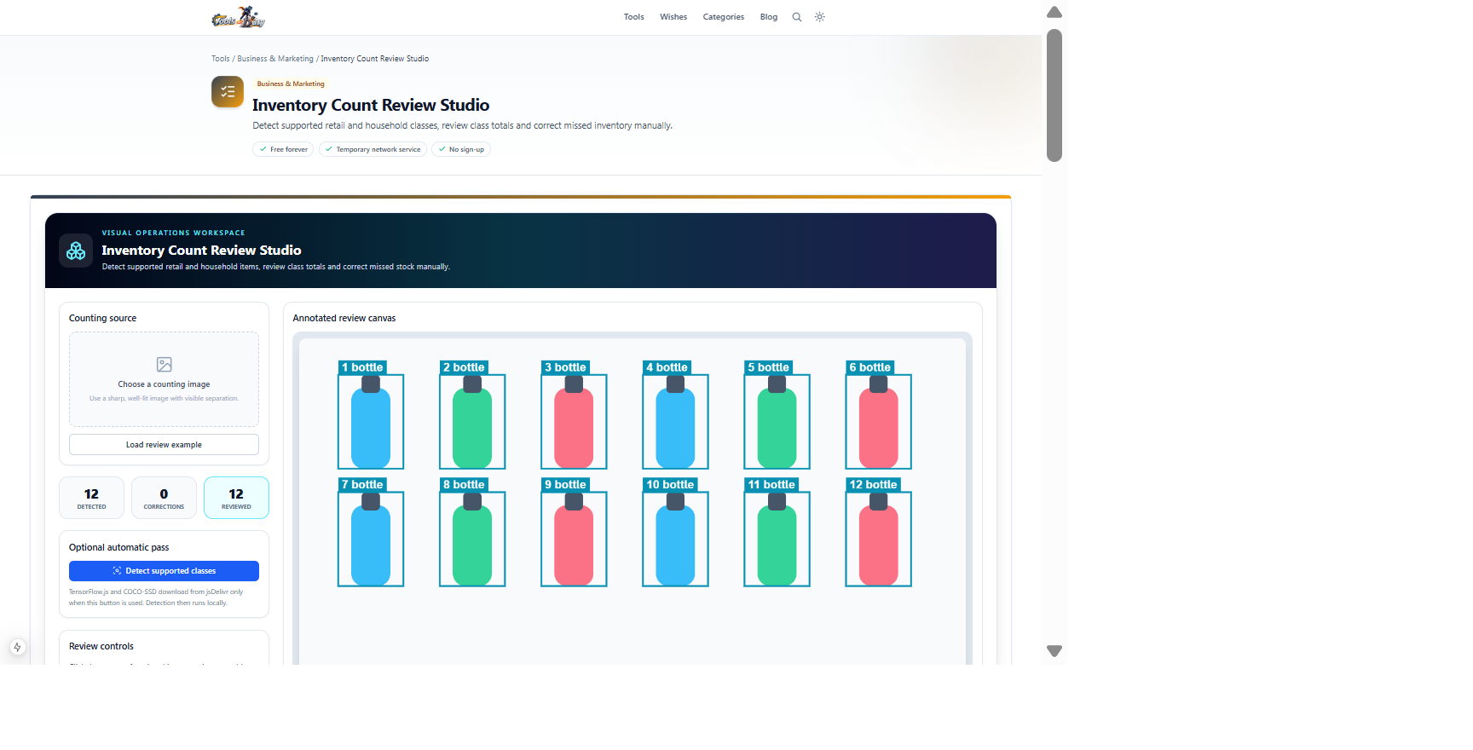Click the cubes workspace icon in the banner
Image resolution: width=1473 pixels, height=750 pixels.
pyautogui.click(x=76, y=251)
